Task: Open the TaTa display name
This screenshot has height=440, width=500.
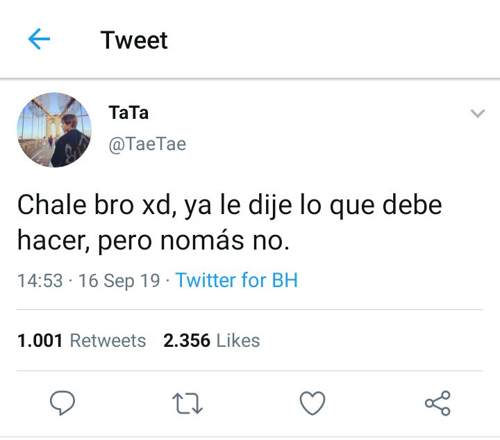Action: (x=128, y=113)
